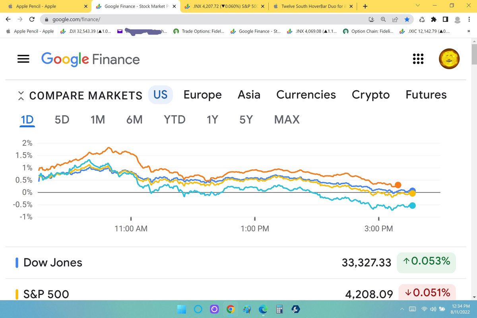477x318 pixels.
Task: Set chart range to YTD
Action: pyautogui.click(x=175, y=120)
